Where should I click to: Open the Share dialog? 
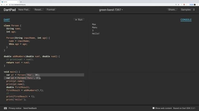tap(172, 10)
